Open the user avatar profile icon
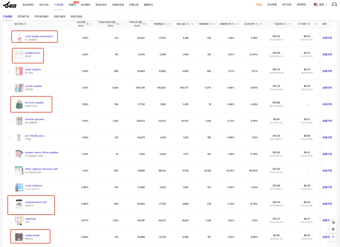 point(334,4)
